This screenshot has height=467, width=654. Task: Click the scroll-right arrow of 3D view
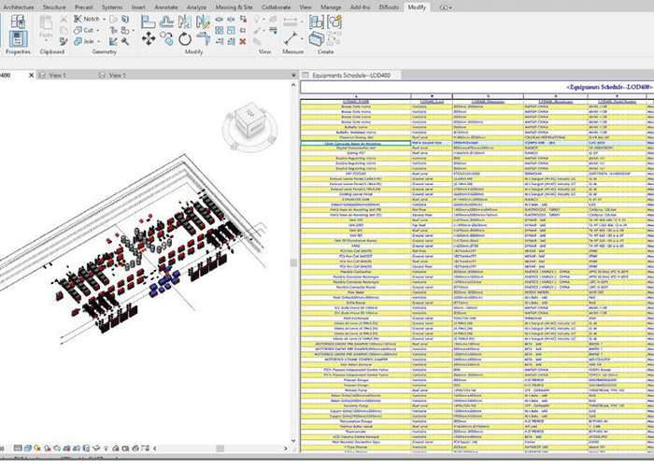click(285, 448)
